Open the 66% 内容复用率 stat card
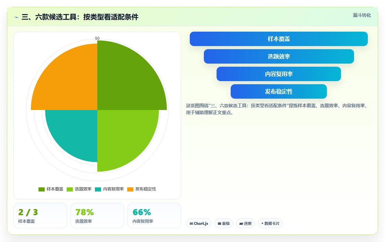385x242 pixels. tap(154, 216)
